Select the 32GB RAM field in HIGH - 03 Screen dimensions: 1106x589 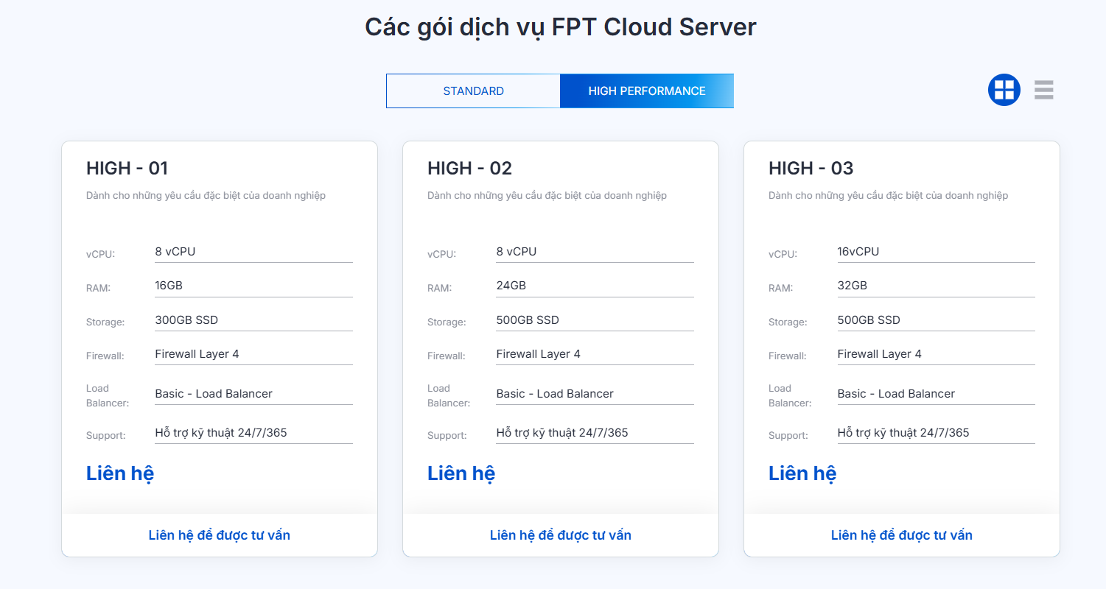[936, 286]
